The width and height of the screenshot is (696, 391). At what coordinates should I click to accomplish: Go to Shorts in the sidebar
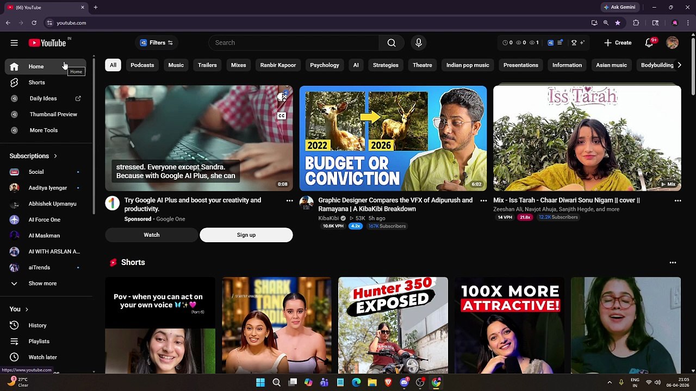point(46,83)
